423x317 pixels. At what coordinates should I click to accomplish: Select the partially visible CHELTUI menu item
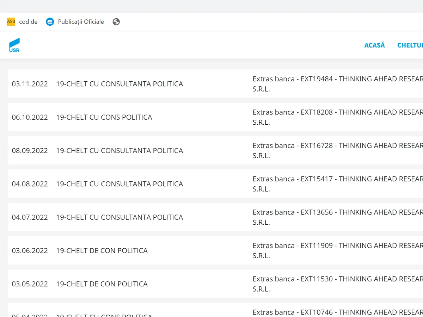pos(410,45)
